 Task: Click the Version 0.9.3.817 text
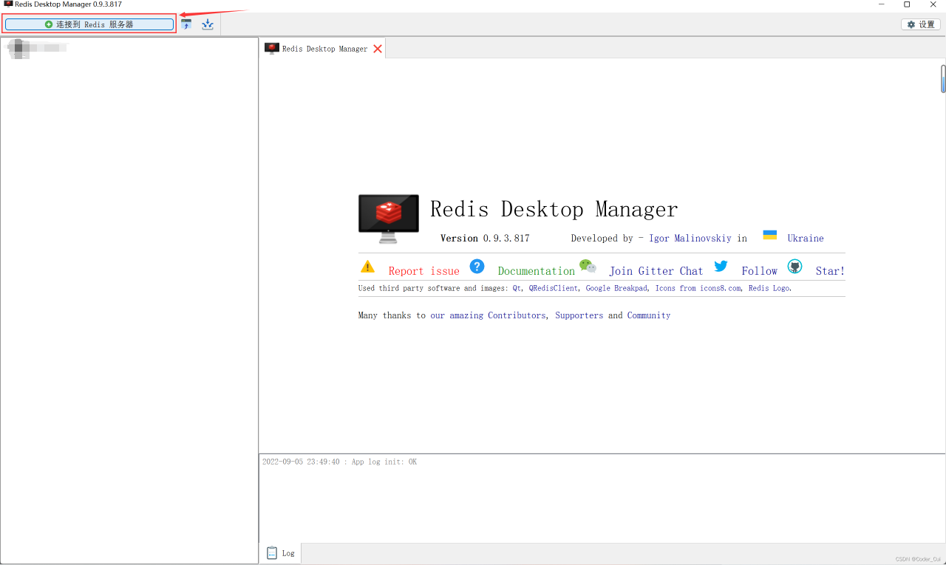(485, 239)
